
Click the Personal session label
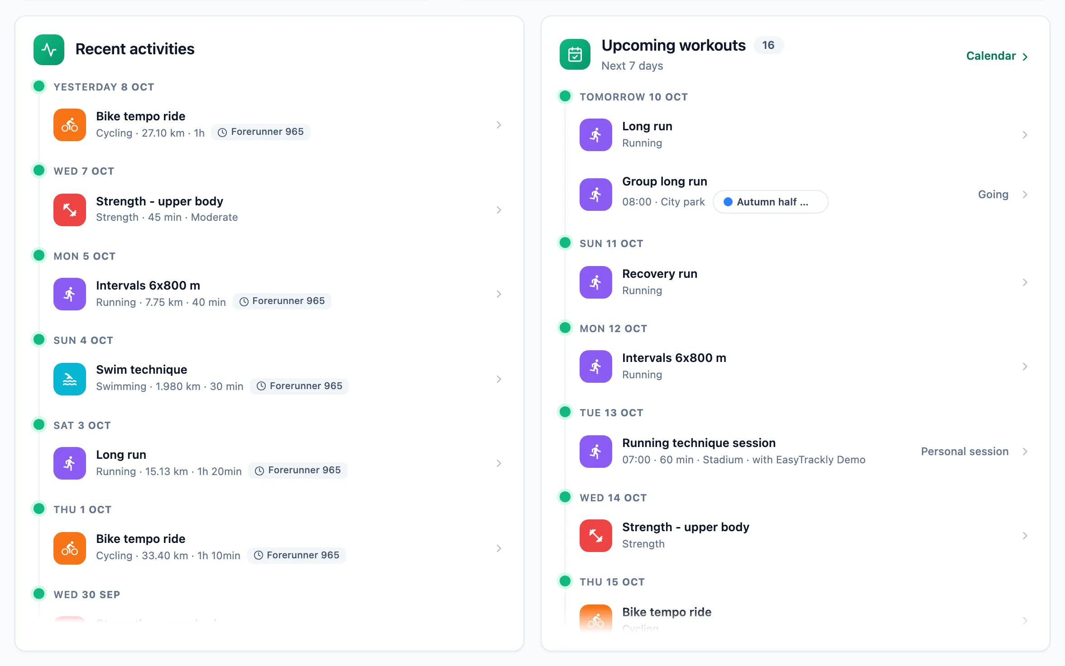[964, 452]
